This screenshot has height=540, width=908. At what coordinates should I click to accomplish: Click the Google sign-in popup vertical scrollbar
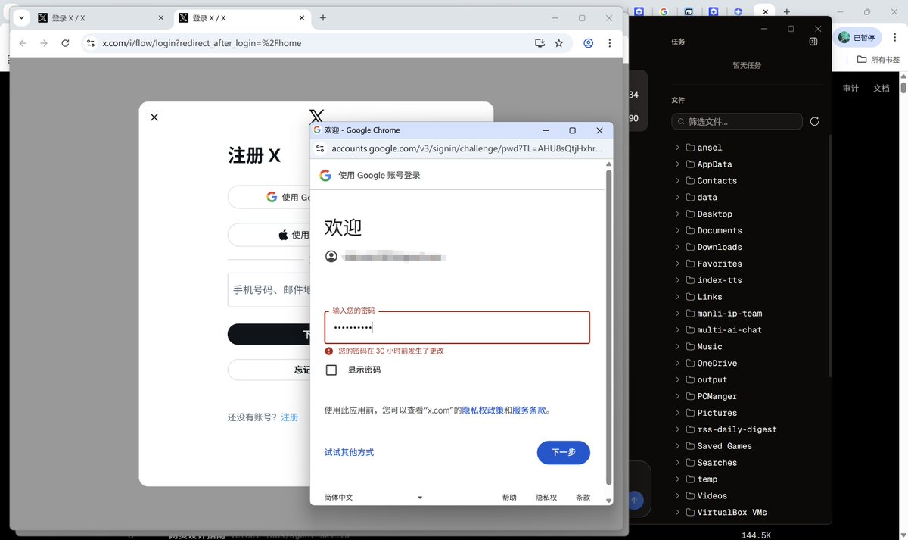[609, 326]
